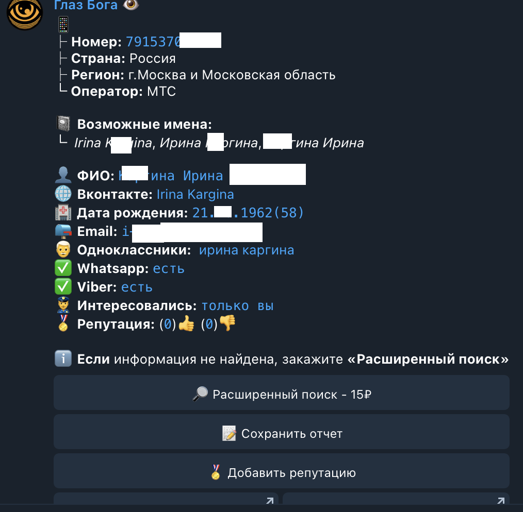Screen dimensions: 523x512
Task: Click the Добавить репутацию button
Action: point(282,471)
